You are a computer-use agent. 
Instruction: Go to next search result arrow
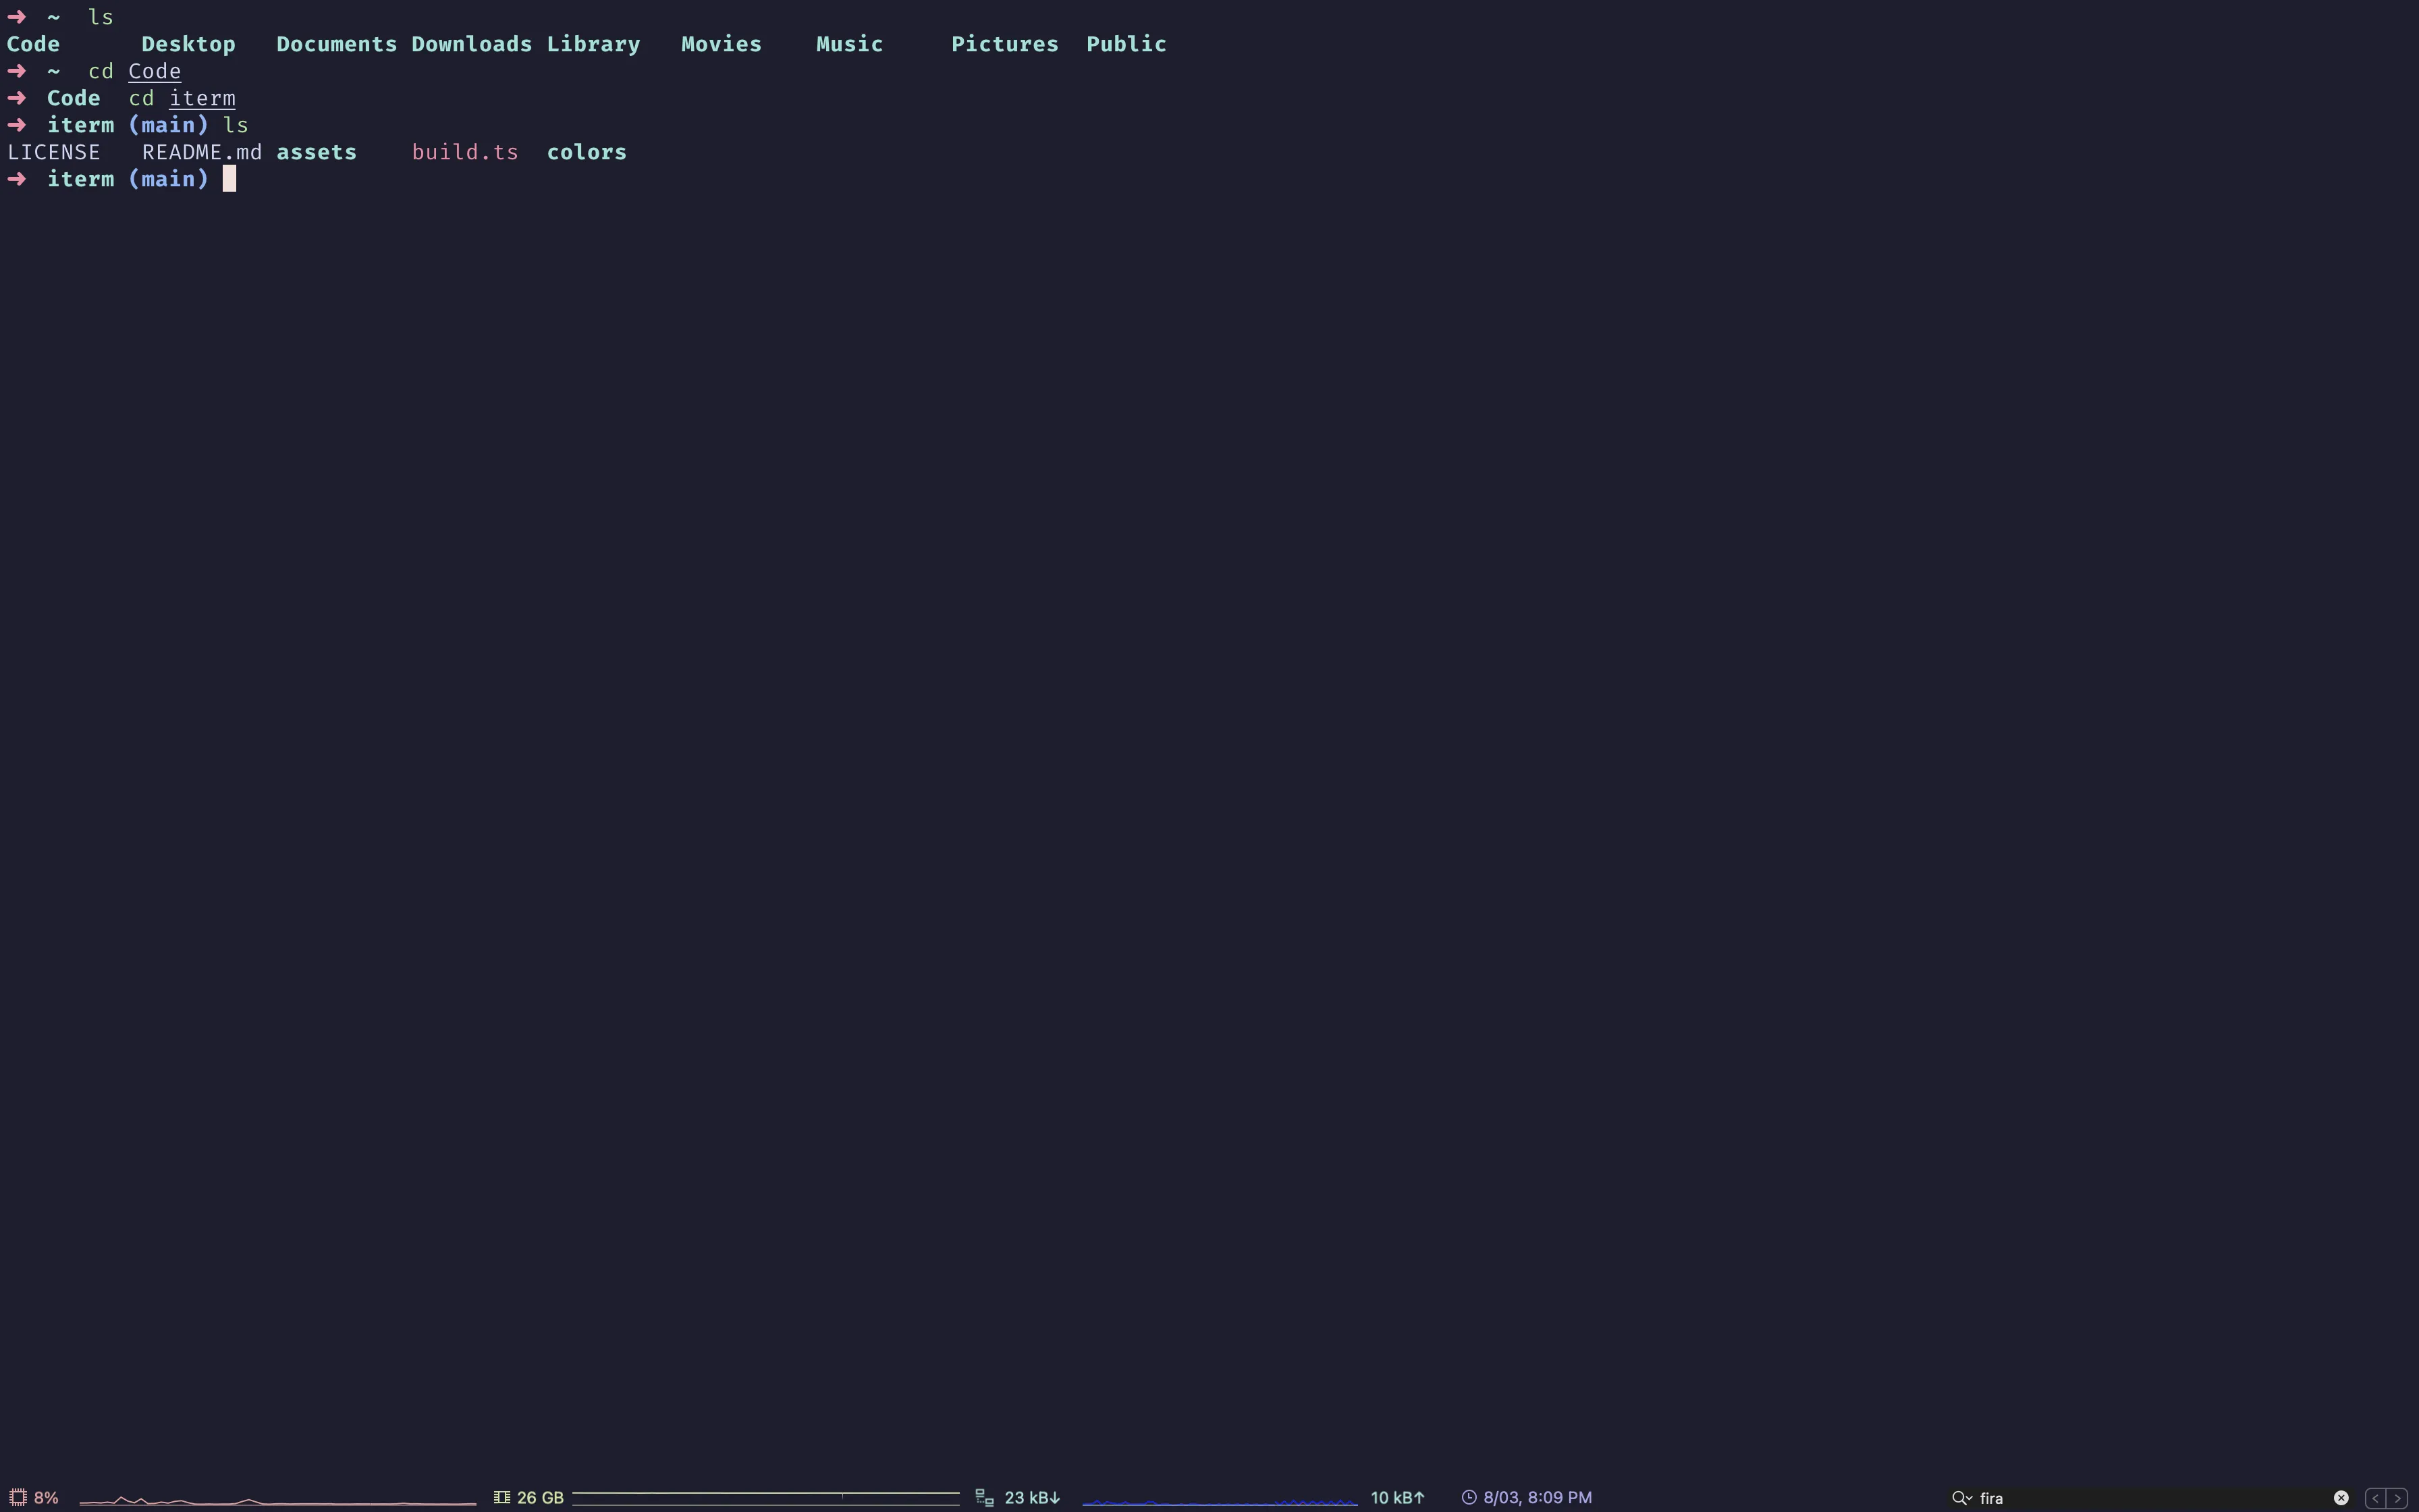pyautogui.click(x=2397, y=1497)
